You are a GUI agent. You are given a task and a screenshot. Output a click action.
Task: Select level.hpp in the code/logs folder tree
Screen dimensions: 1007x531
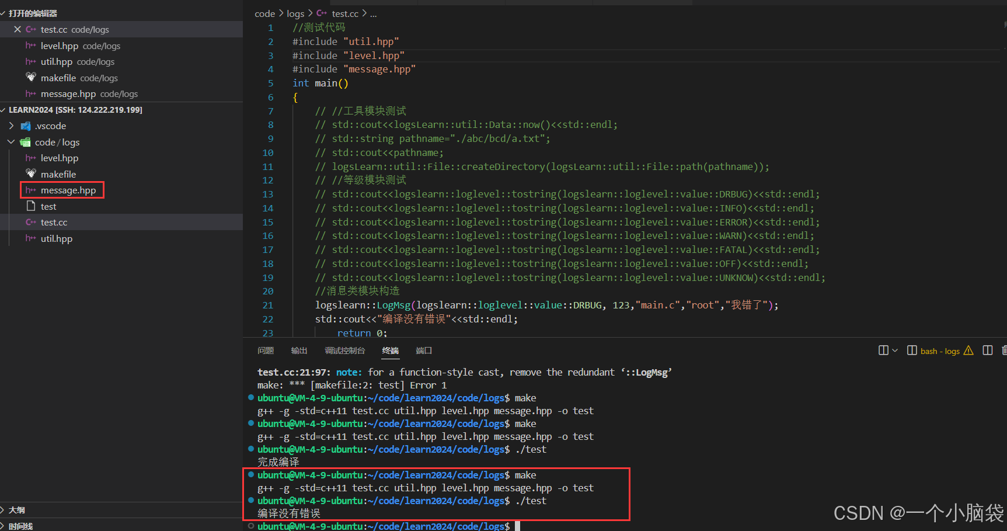121,158
